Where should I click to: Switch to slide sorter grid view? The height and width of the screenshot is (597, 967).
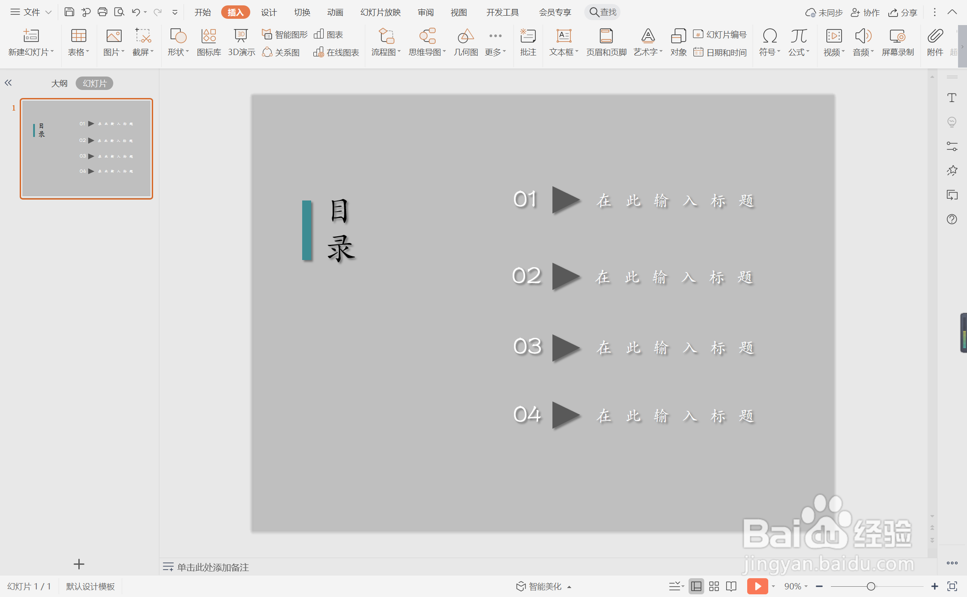714,586
